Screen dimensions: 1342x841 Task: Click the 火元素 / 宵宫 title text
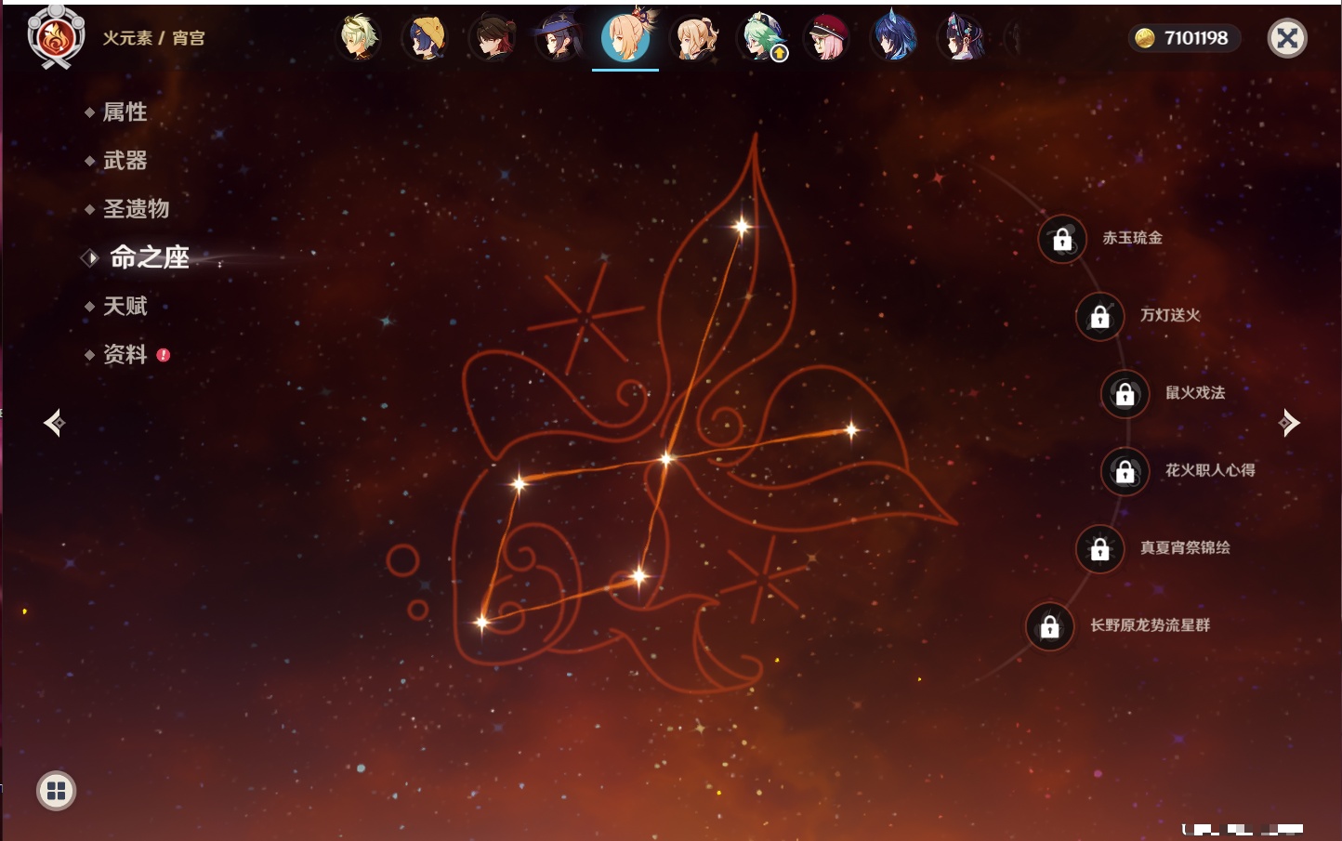pyautogui.click(x=153, y=38)
